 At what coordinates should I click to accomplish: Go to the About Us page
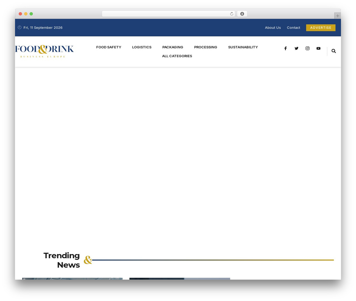[x=273, y=28]
